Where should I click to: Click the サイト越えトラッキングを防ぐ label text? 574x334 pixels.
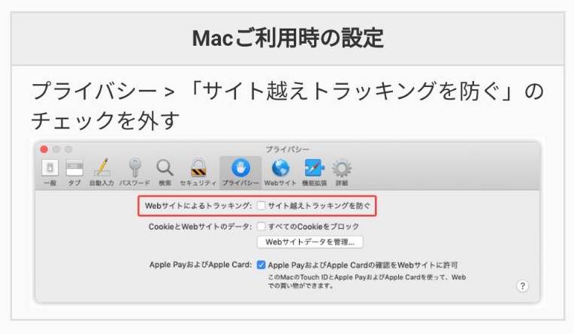[319, 206]
